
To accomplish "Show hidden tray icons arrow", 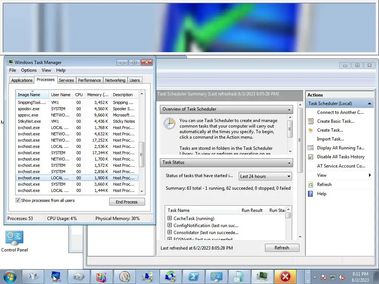I will point(315,277).
